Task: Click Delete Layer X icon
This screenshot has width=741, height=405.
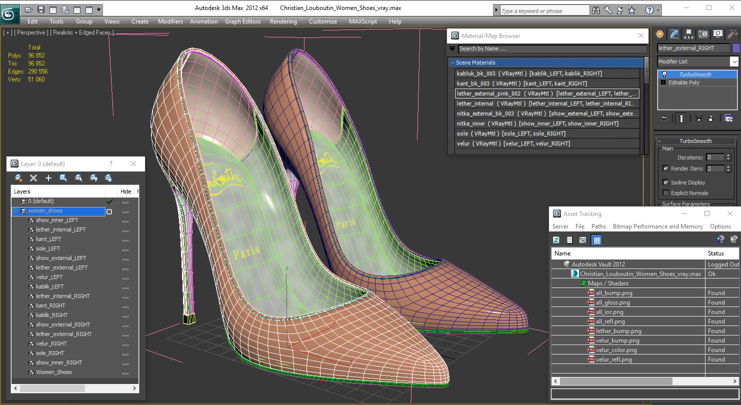Action: pos(33,178)
